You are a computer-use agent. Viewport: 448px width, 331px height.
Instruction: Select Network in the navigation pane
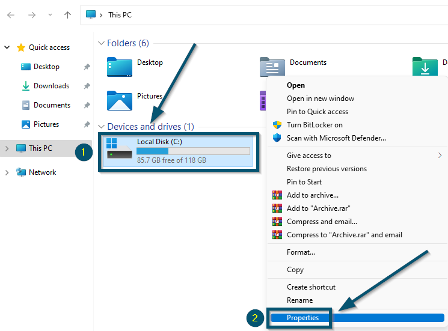point(42,172)
